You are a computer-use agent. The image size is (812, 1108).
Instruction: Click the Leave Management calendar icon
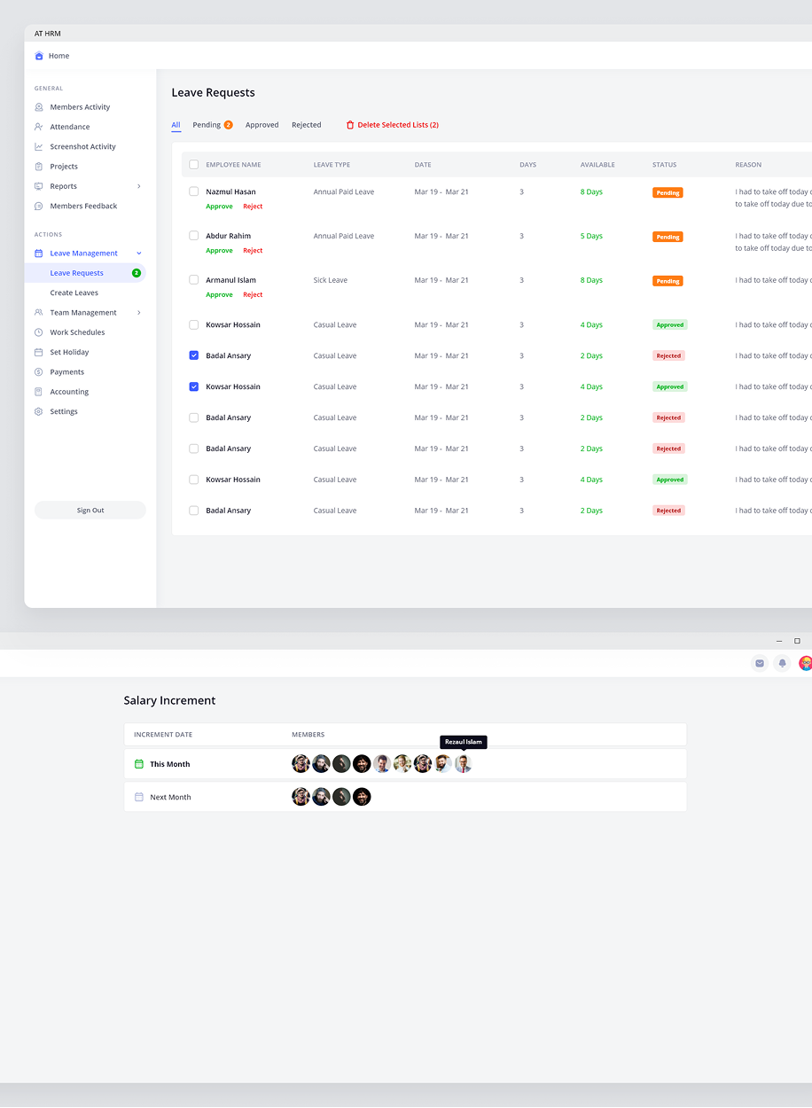coord(39,254)
